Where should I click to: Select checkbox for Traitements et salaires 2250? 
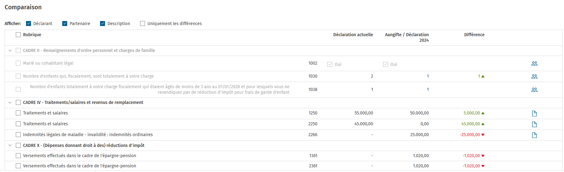click(18, 124)
